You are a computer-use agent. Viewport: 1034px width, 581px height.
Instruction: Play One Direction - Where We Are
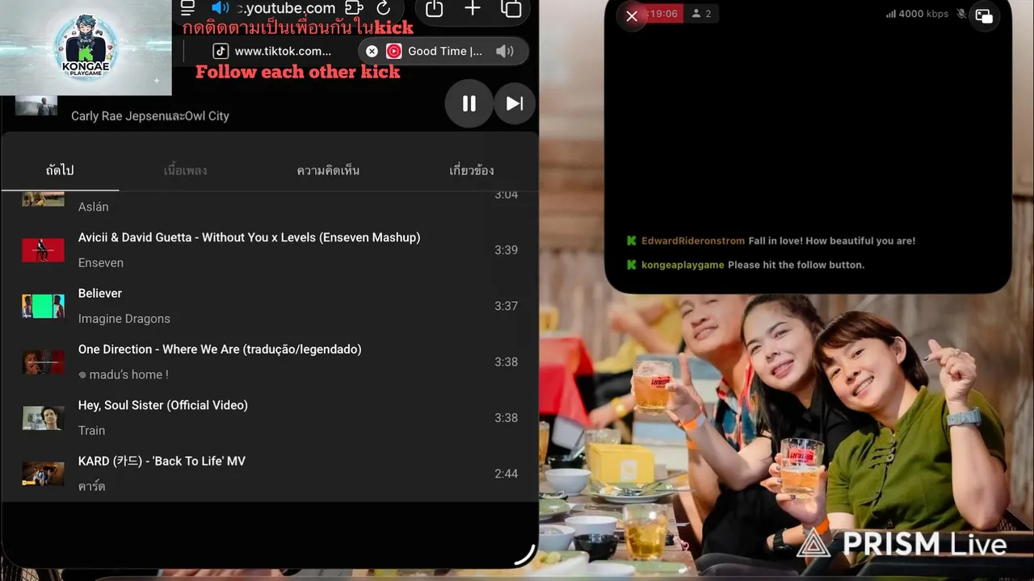click(270, 362)
